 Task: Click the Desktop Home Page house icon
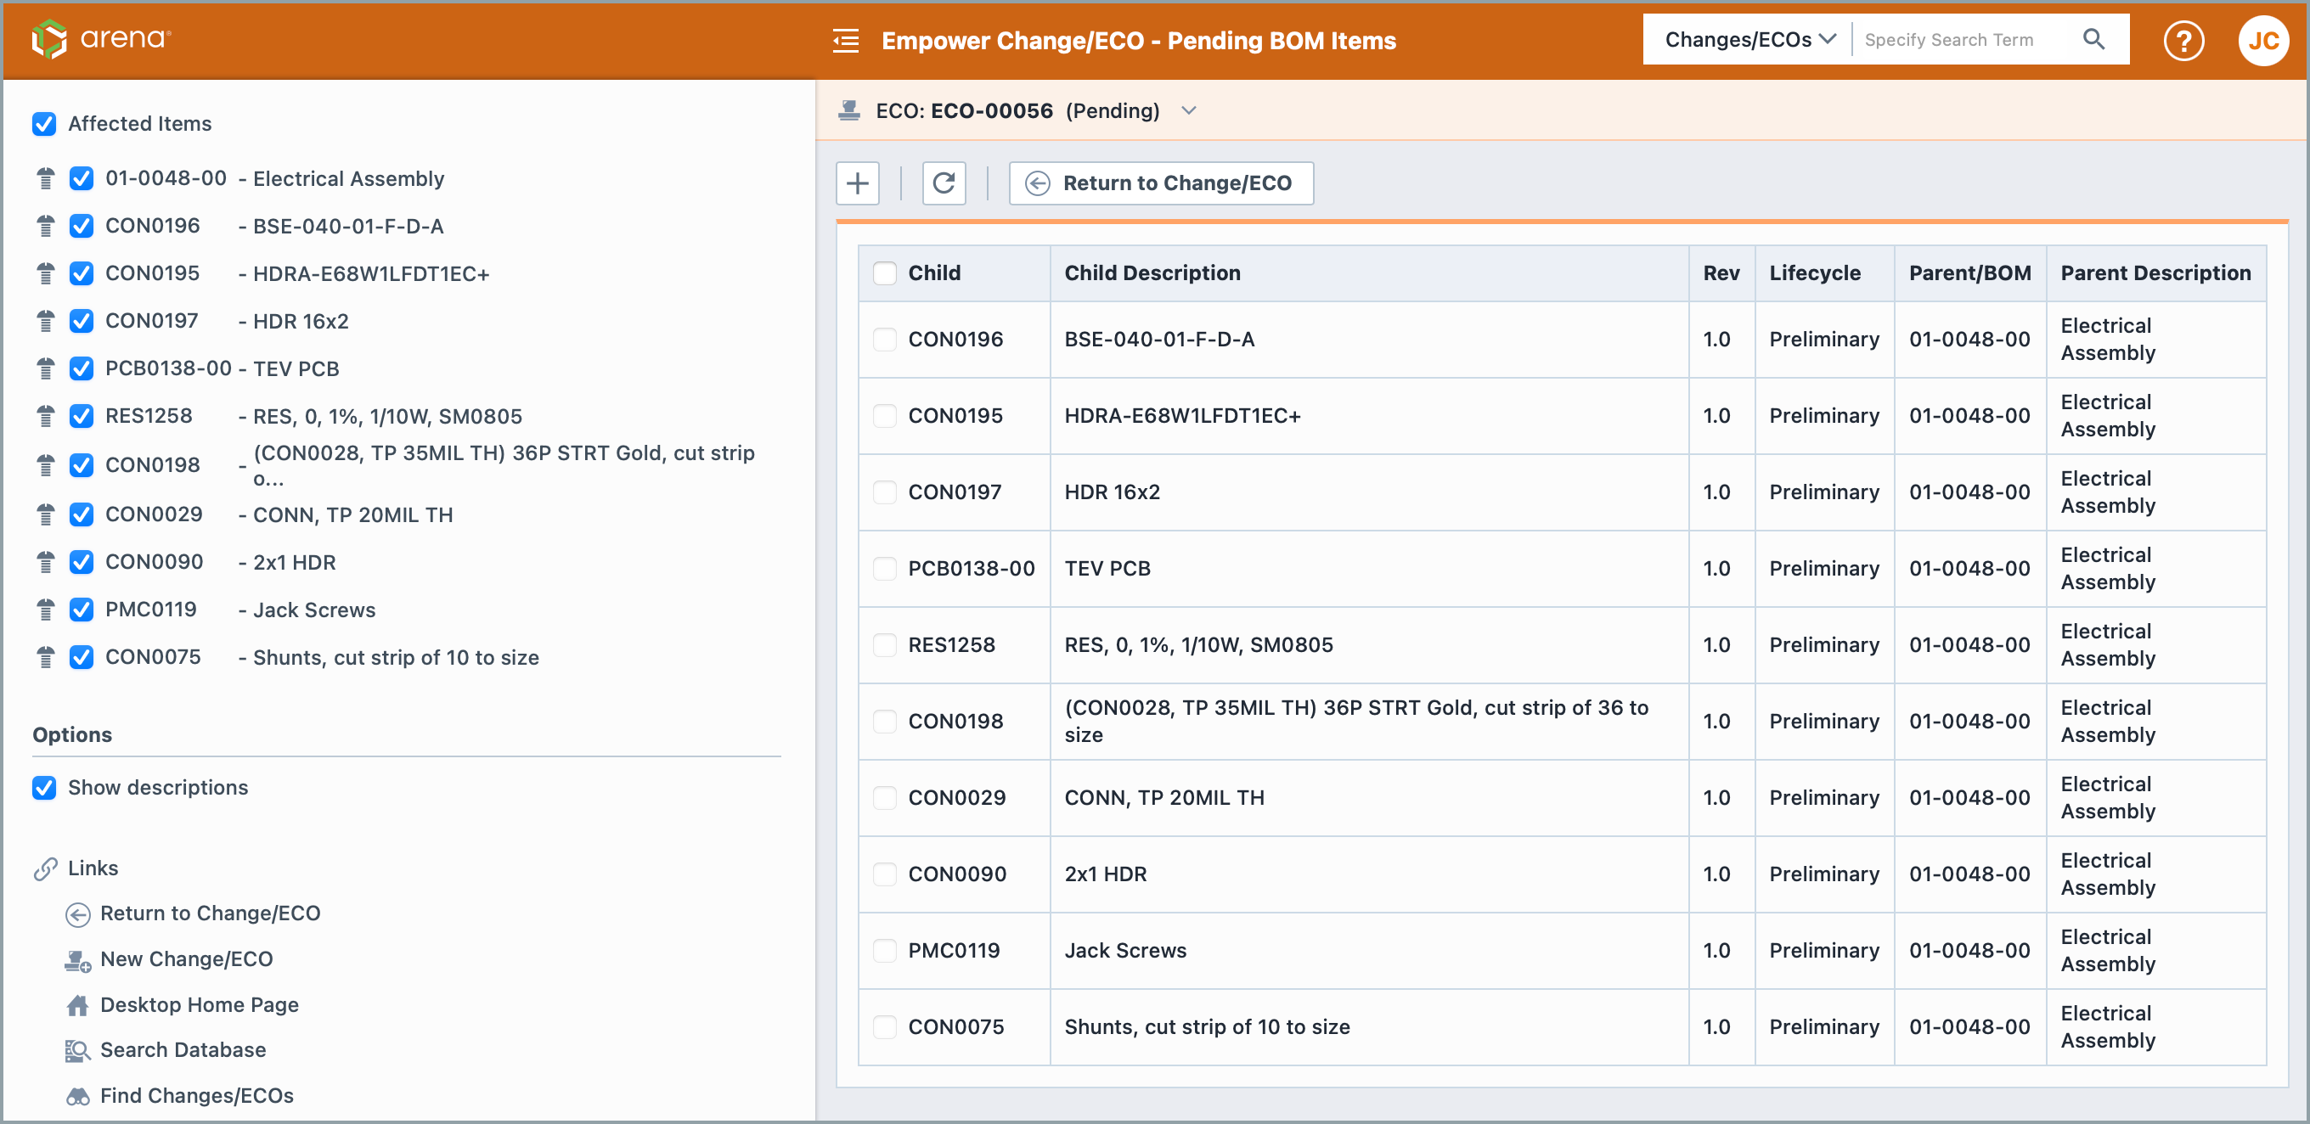(x=78, y=1005)
